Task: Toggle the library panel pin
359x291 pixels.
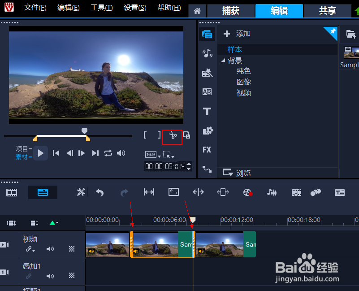Action: [332, 32]
